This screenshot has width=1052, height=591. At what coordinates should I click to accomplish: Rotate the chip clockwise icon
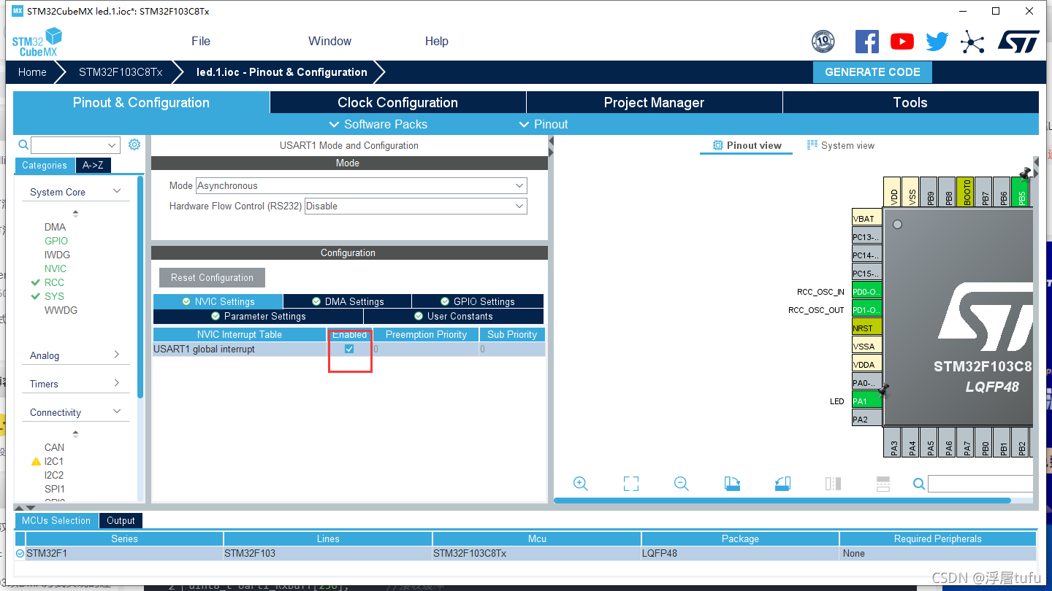tap(732, 484)
